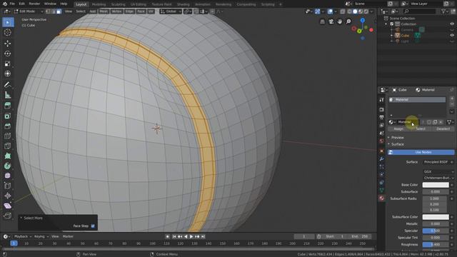Select the Spin tool
Screen dimensions: 457x257
click(8, 166)
